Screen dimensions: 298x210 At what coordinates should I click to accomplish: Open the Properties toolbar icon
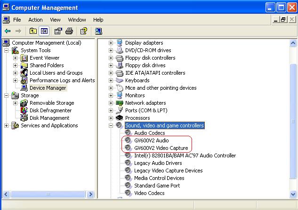point(58,31)
